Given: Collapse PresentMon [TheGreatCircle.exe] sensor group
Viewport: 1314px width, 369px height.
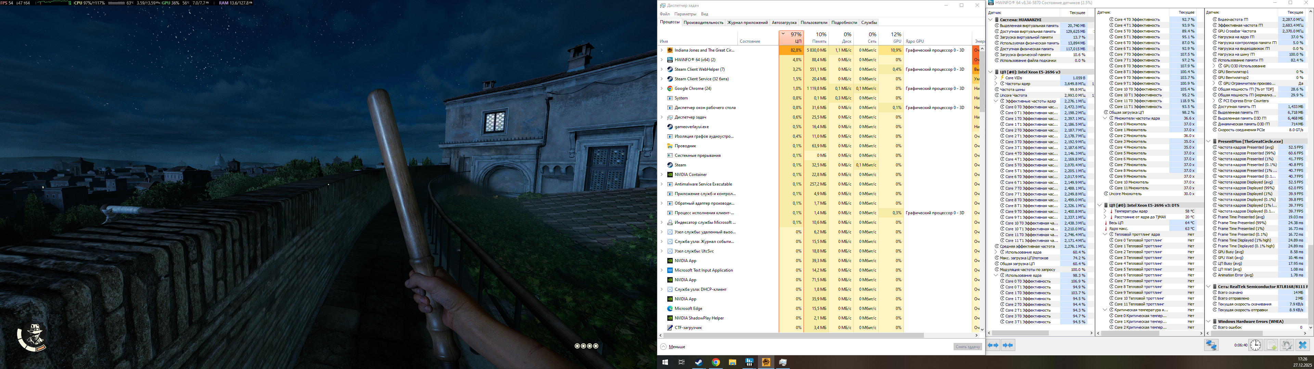Looking at the screenshot, I should [1208, 142].
